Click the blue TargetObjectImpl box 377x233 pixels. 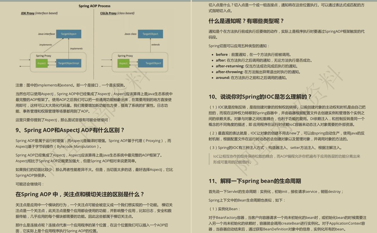(x=68, y=63)
